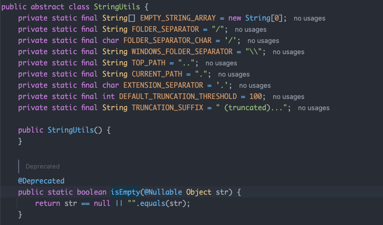Click the 'no usages' hint beside TOP_PATH
Image resolution: width=383 pixels, height=225 pixels.
pyautogui.click(x=221, y=63)
